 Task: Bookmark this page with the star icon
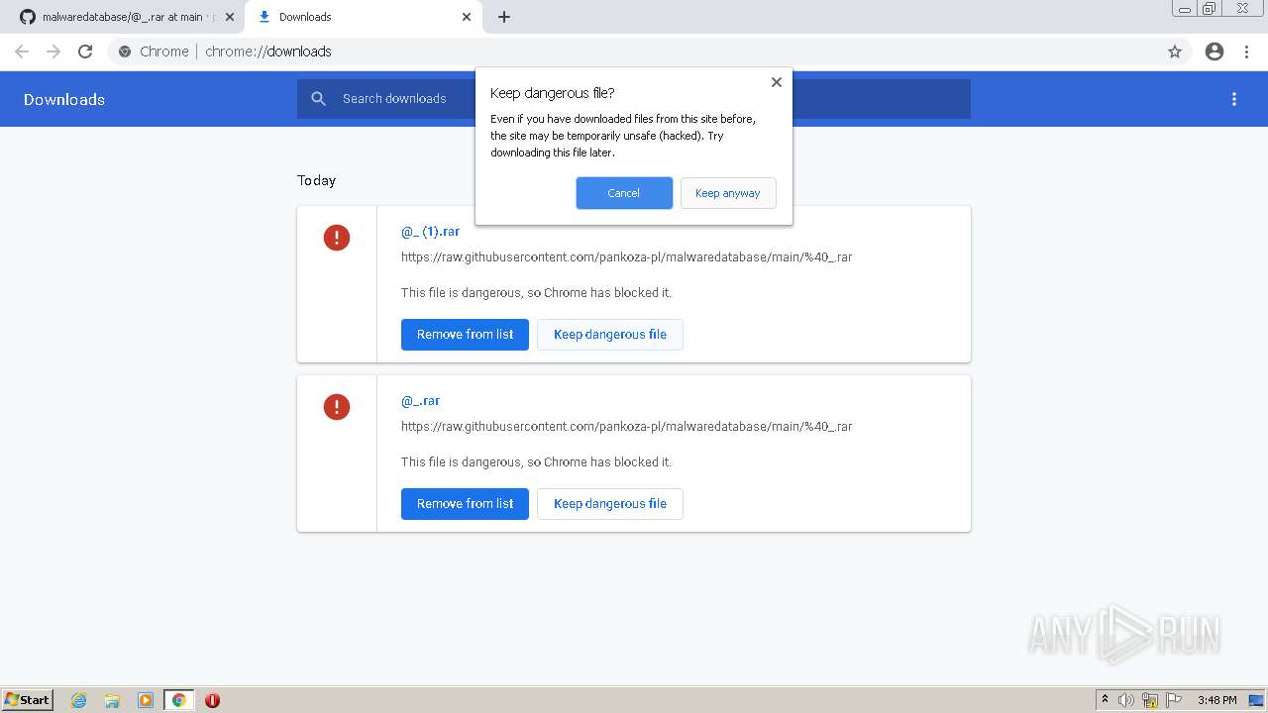1175,51
